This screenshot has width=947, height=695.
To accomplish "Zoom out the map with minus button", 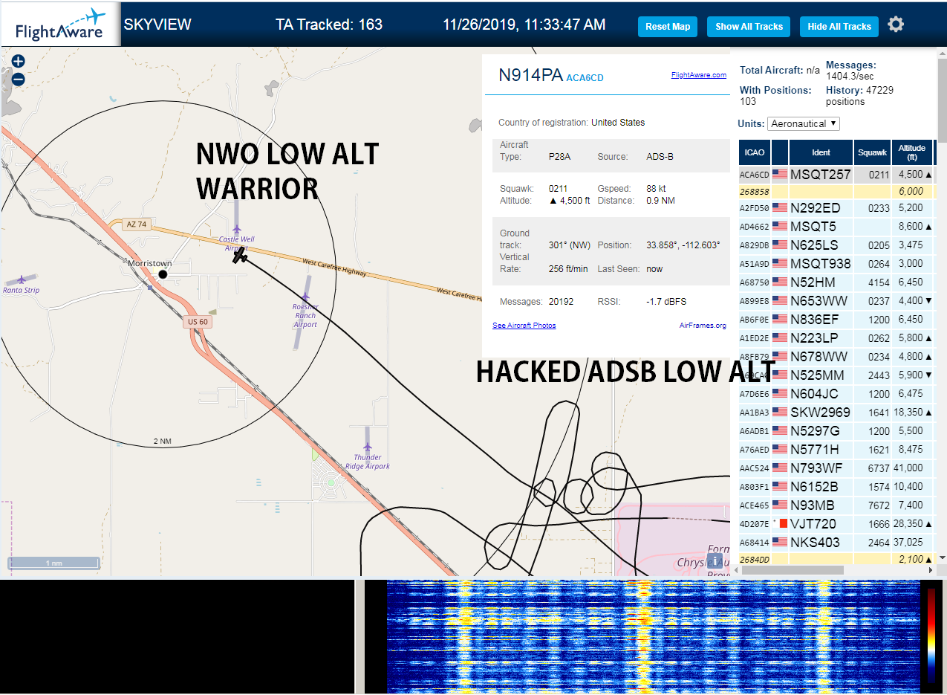I will [19, 80].
